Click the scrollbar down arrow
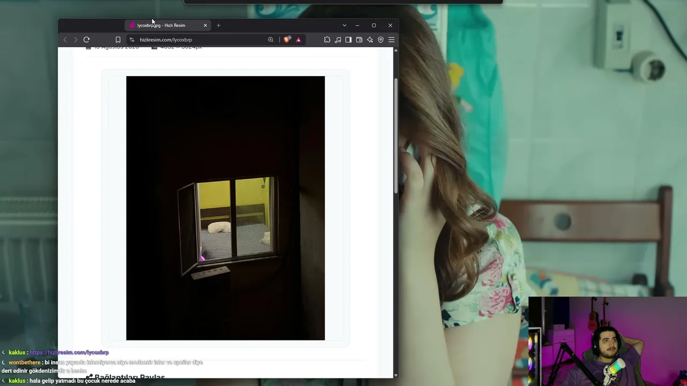Image resolution: width=687 pixels, height=386 pixels. (x=396, y=375)
